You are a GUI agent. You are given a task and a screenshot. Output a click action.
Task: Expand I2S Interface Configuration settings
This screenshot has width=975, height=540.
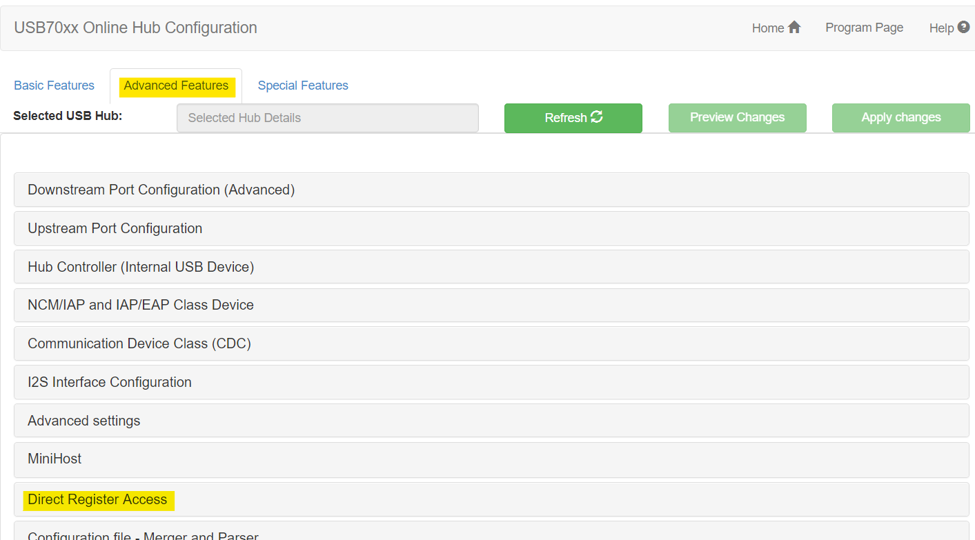(109, 382)
